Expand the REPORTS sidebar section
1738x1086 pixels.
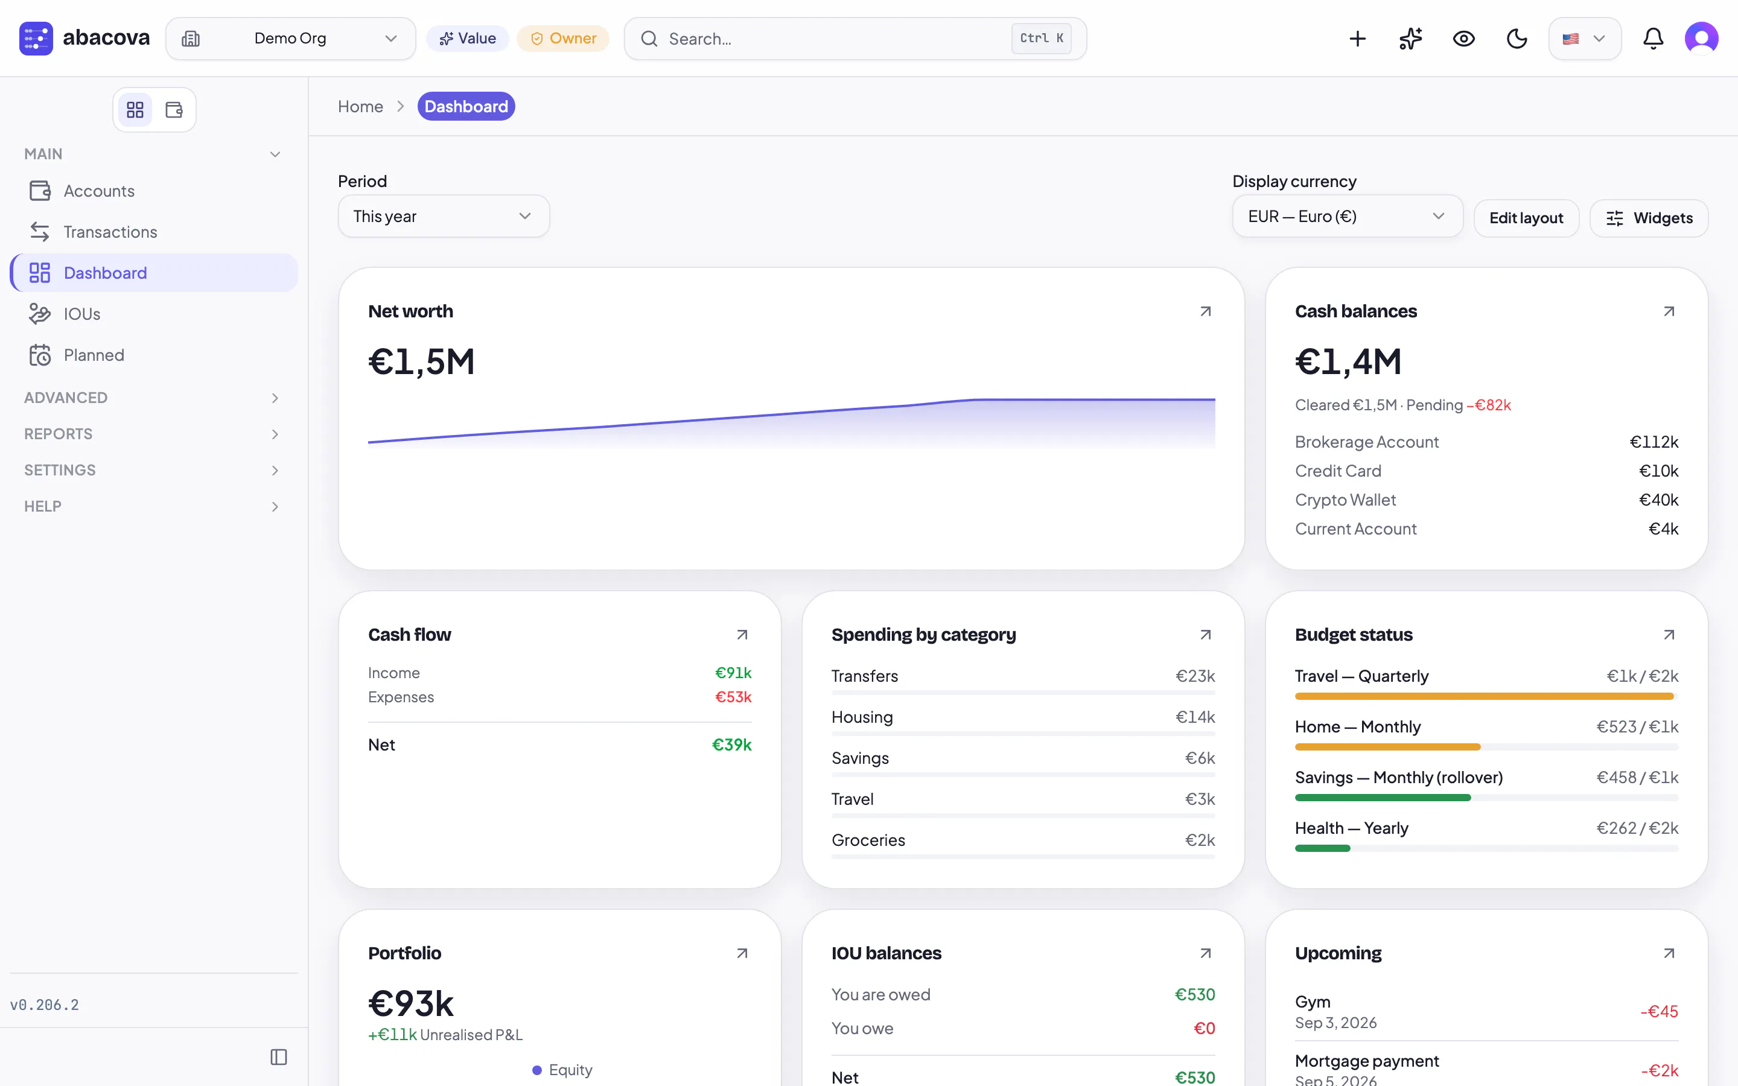(154, 434)
